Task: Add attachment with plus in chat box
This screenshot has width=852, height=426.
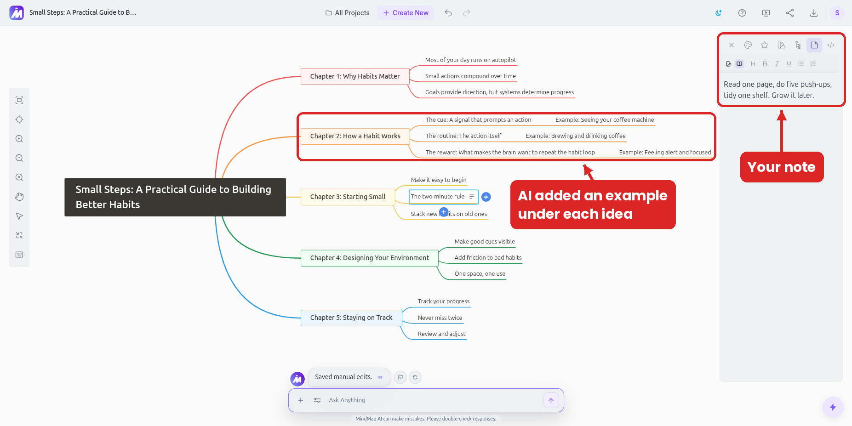Action: (301, 400)
